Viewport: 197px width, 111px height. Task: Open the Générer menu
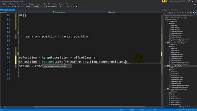25,4
